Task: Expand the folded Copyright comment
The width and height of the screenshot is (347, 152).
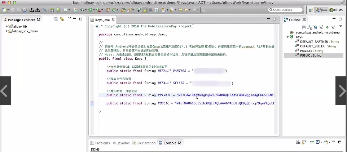Action: pos(97,26)
